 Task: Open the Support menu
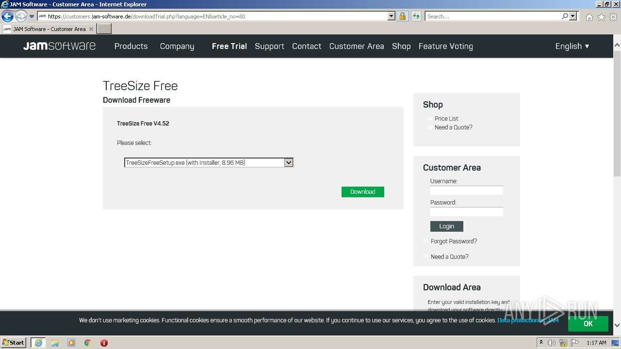pos(269,46)
